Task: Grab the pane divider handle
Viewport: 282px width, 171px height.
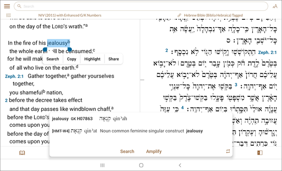Action: [x=142, y=80]
